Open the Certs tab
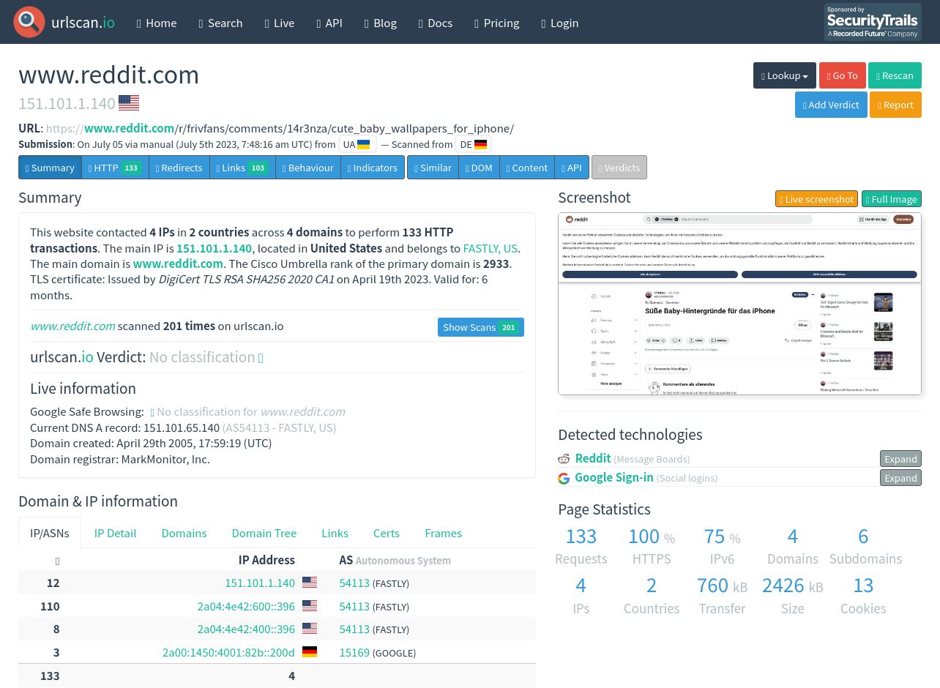940x688 pixels. click(387, 533)
